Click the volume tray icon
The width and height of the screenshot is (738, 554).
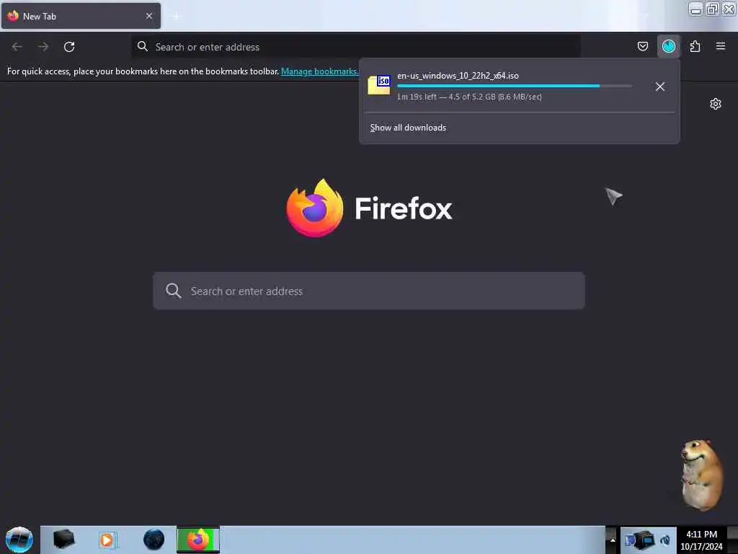coord(665,540)
